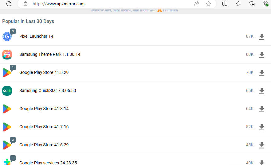Screen dimensions: 271x165
Task: Open the Split screen icon
Action: pyautogui.click(x=225, y=4)
